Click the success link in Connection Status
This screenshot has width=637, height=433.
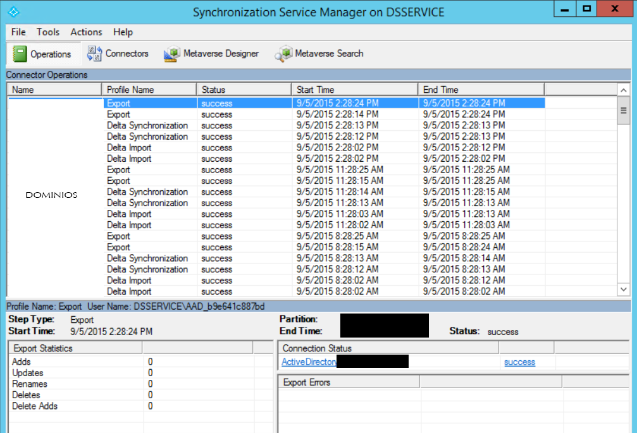pos(519,362)
